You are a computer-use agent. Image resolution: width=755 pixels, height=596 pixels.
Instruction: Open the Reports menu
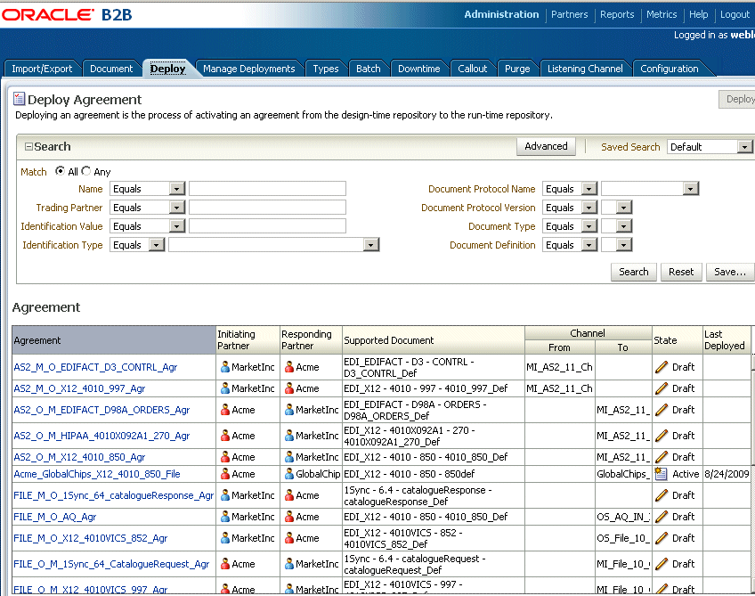617,14
